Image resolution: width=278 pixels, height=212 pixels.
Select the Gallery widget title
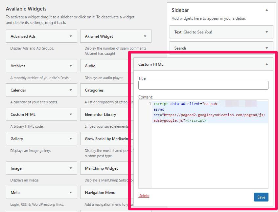coord(17,139)
